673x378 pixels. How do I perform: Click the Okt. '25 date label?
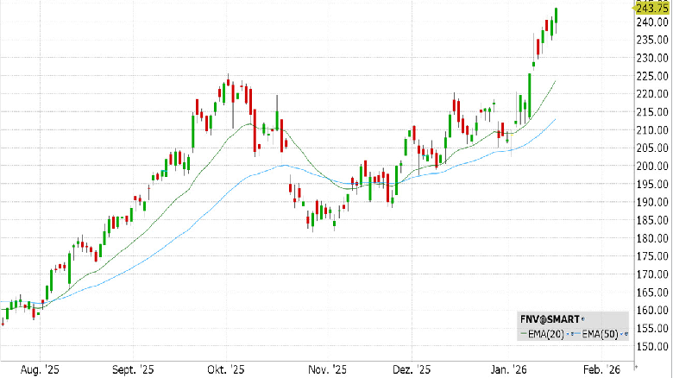click(226, 369)
